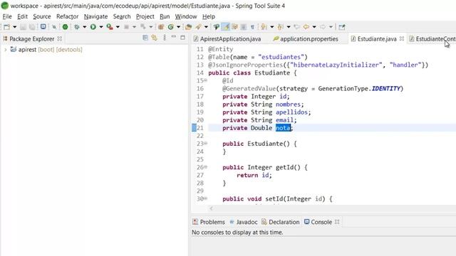
Task: Open the Navigate menu
Action: coord(95,16)
